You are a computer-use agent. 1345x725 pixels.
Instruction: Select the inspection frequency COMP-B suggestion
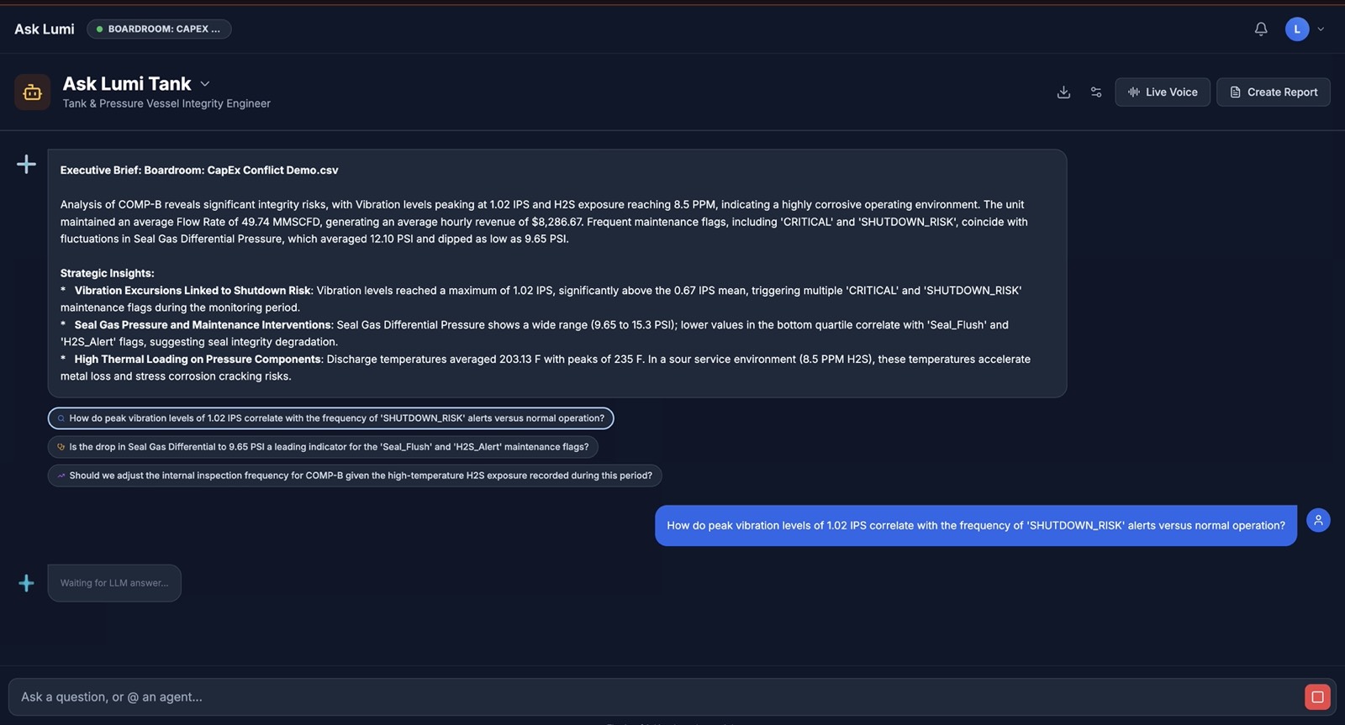point(355,475)
